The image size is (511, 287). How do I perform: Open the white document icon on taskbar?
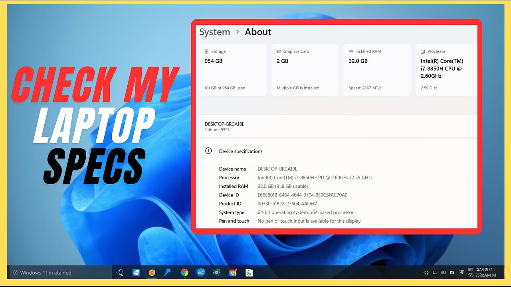coord(249,273)
